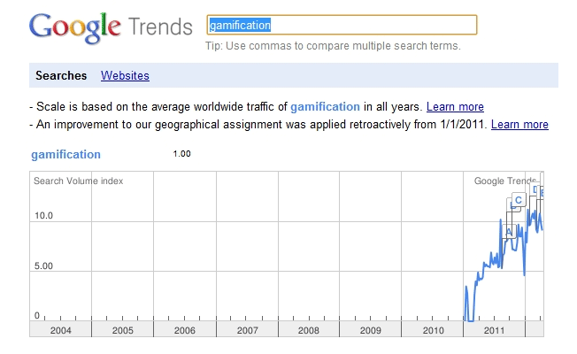
Task: Click gamification legend label above the chart
Action: pos(65,155)
